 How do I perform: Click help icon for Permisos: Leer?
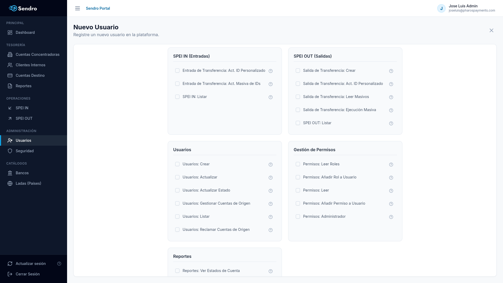coord(391,191)
